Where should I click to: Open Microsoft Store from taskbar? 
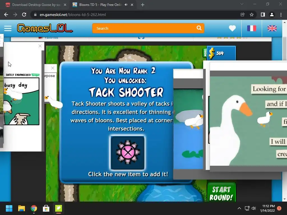pos(46,208)
